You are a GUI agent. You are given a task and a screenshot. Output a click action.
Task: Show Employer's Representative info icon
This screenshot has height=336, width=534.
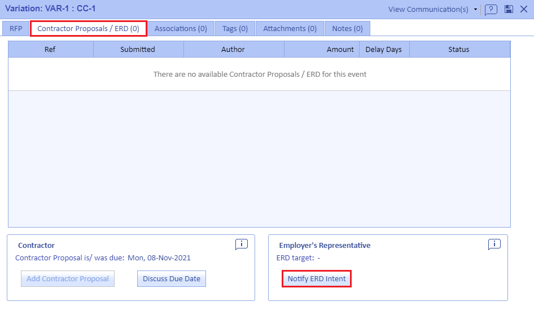coord(494,244)
